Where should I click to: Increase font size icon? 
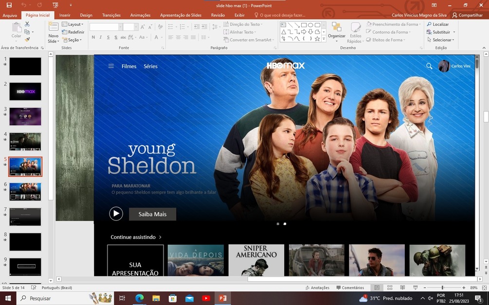(x=143, y=27)
